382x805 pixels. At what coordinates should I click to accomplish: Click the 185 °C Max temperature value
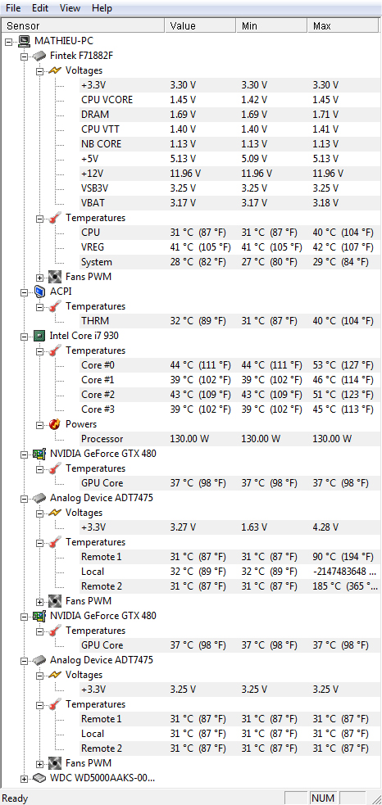344,586
